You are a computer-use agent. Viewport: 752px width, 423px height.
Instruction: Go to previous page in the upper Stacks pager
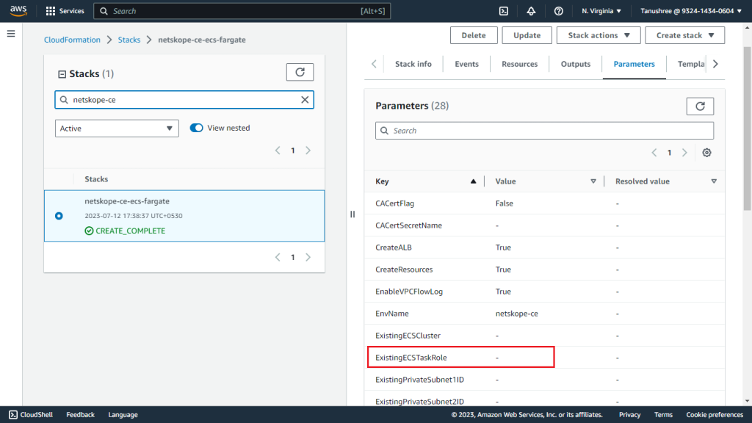[x=278, y=151]
